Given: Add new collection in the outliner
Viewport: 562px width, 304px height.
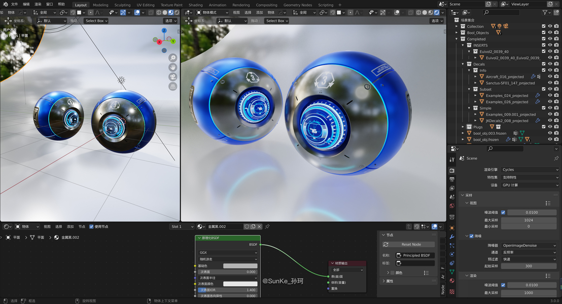Looking at the screenshot, I should tap(556, 13).
